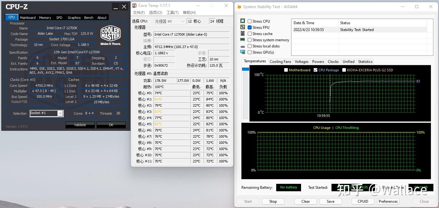Viewport: 439px width, 208px height.
Task: Open the Socket #1 selection dropdown in CPU-Z
Action: tap(60, 113)
